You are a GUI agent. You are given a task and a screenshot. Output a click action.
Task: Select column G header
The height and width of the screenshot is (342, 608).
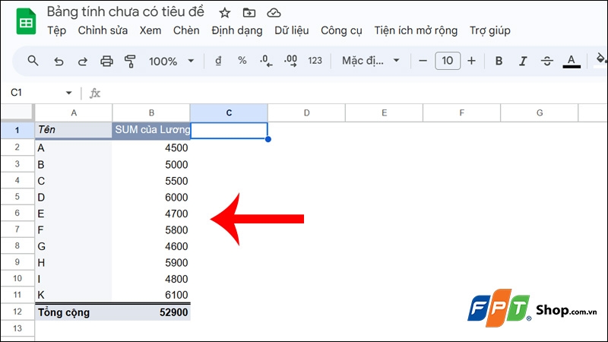coord(540,112)
